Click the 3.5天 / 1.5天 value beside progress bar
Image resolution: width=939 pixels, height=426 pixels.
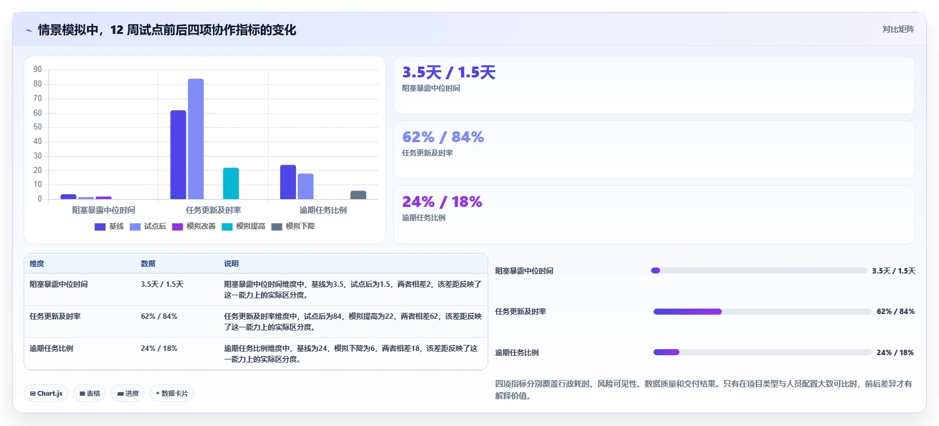894,271
